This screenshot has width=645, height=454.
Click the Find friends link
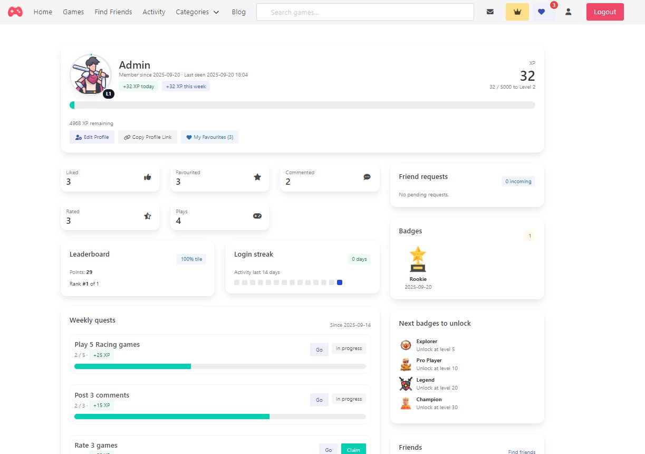[522, 452]
